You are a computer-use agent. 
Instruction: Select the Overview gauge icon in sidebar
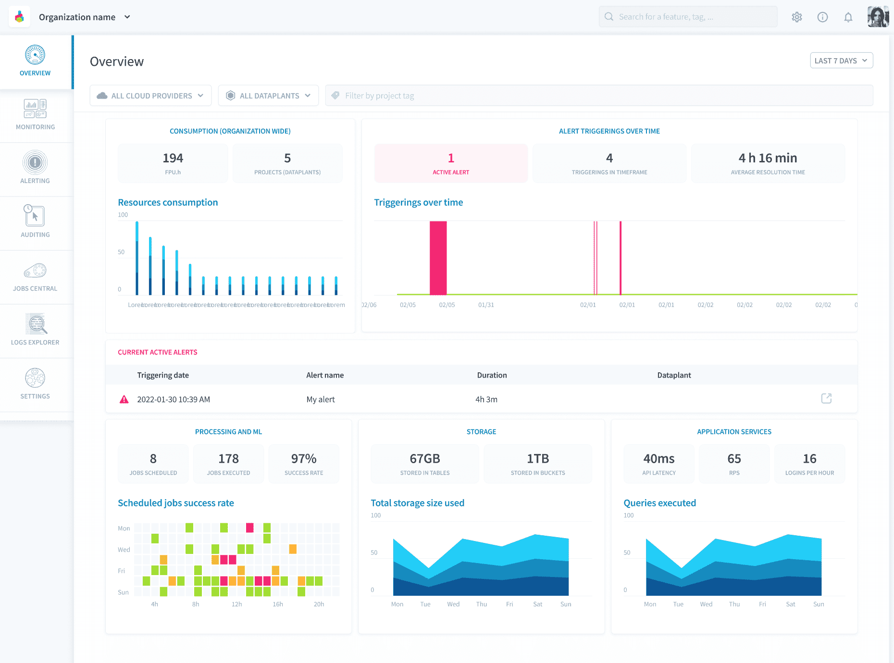tap(35, 55)
